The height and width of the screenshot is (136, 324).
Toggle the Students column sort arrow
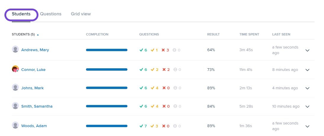click(x=38, y=35)
